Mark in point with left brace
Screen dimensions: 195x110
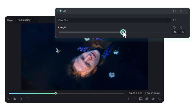129,99
